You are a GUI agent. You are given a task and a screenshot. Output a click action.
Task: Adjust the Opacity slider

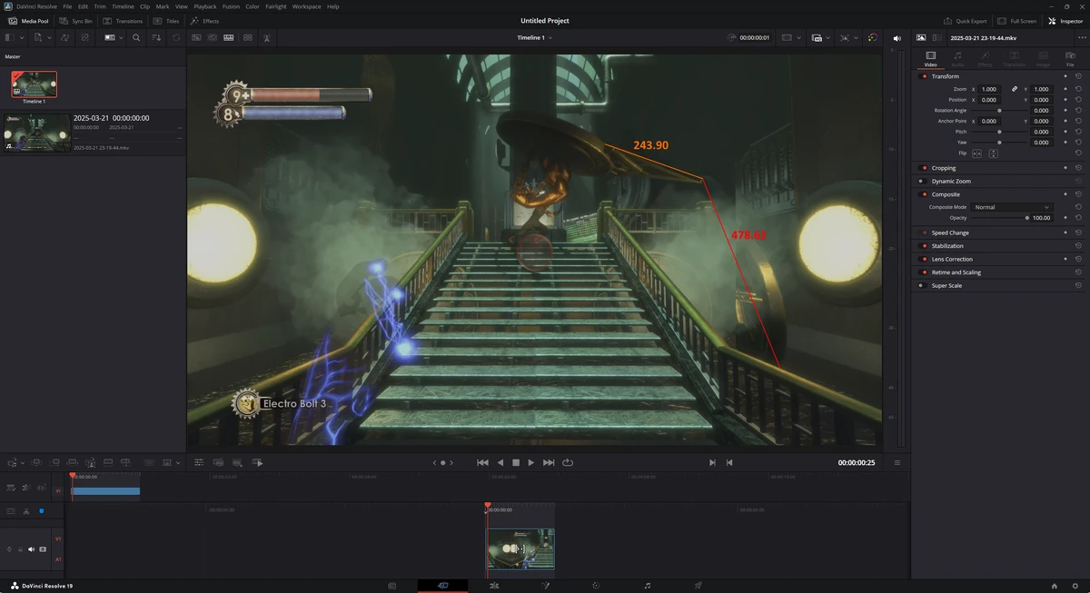[x=999, y=218]
